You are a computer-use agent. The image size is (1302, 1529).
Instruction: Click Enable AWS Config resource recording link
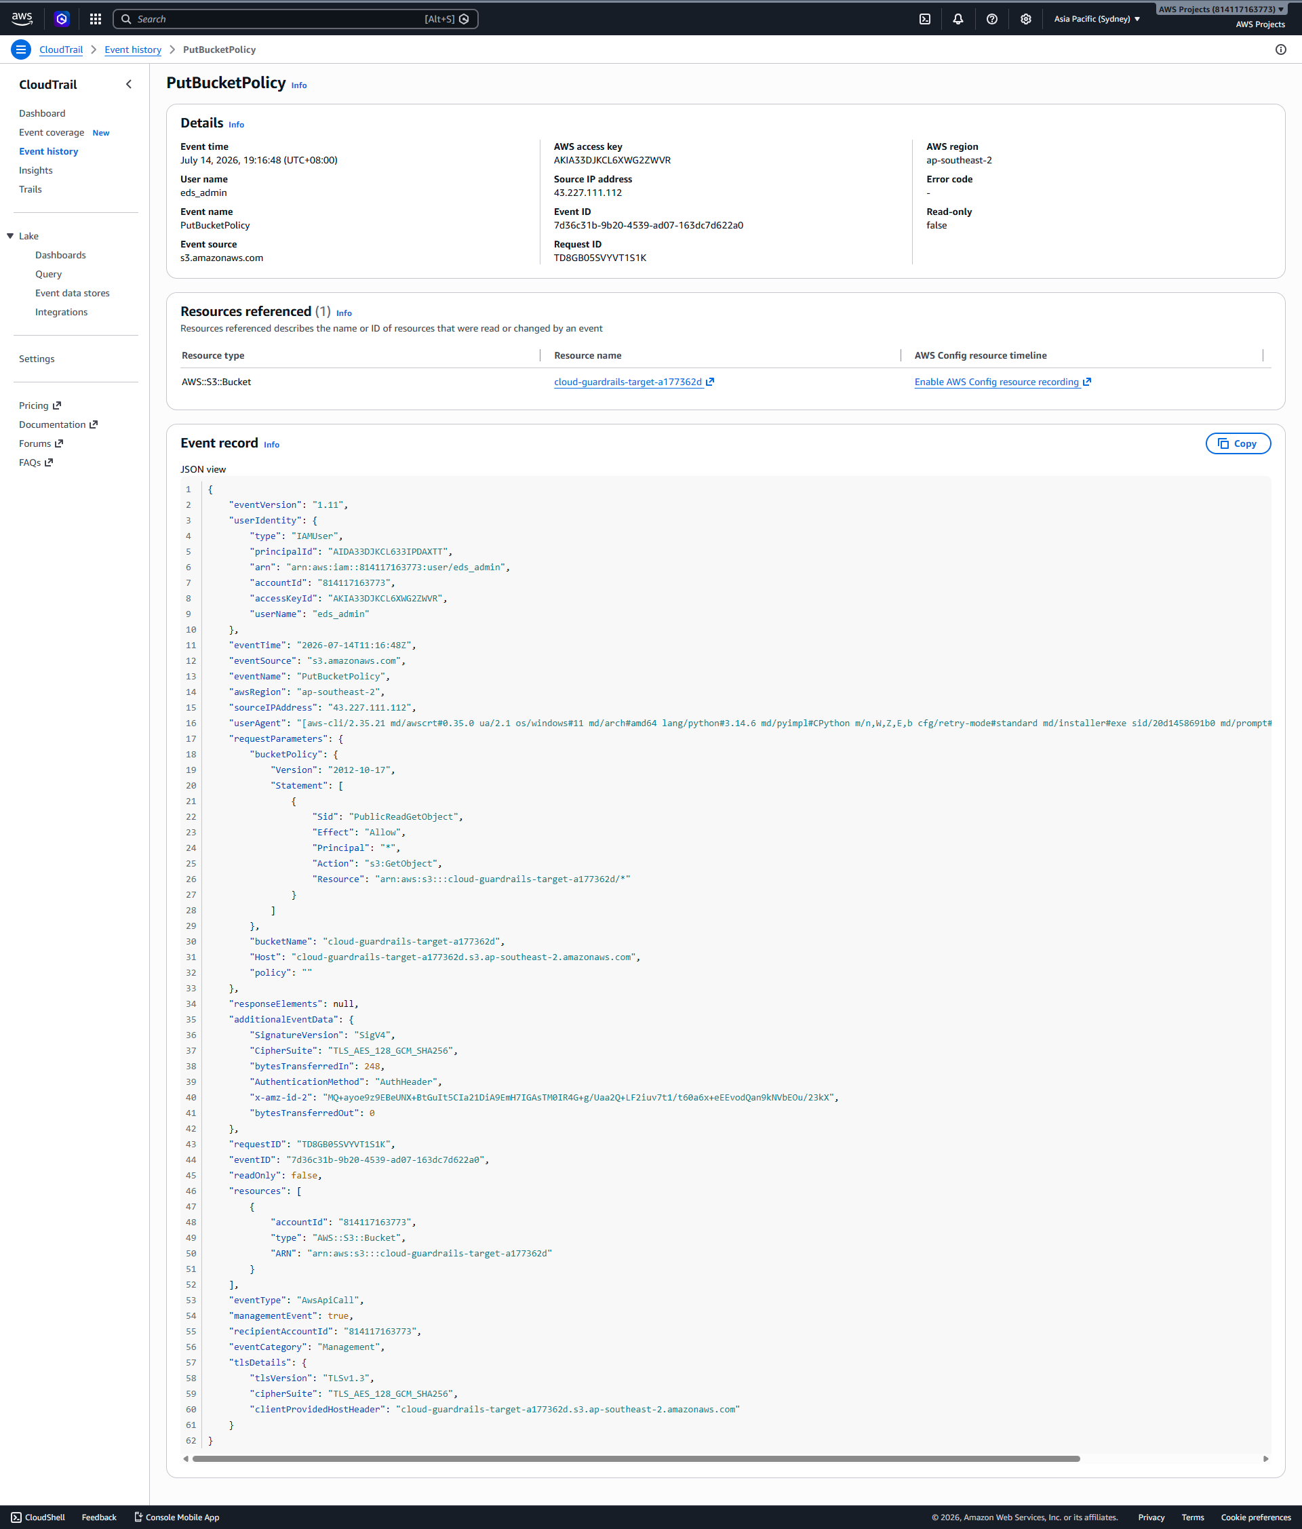tap(1002, 382)
